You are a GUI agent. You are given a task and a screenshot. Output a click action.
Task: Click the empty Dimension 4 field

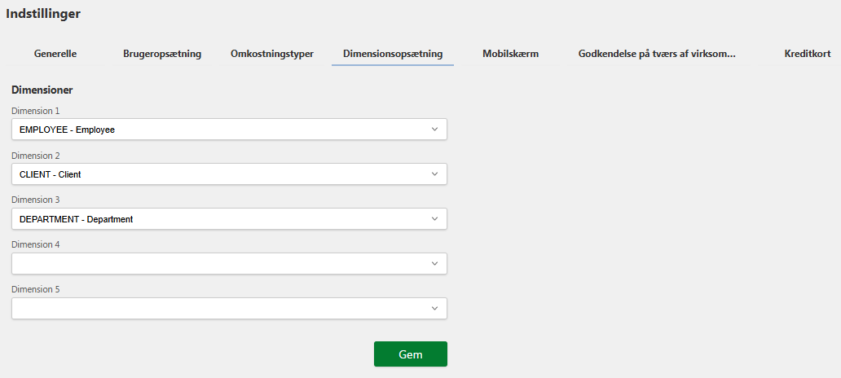tap(229, 264)
